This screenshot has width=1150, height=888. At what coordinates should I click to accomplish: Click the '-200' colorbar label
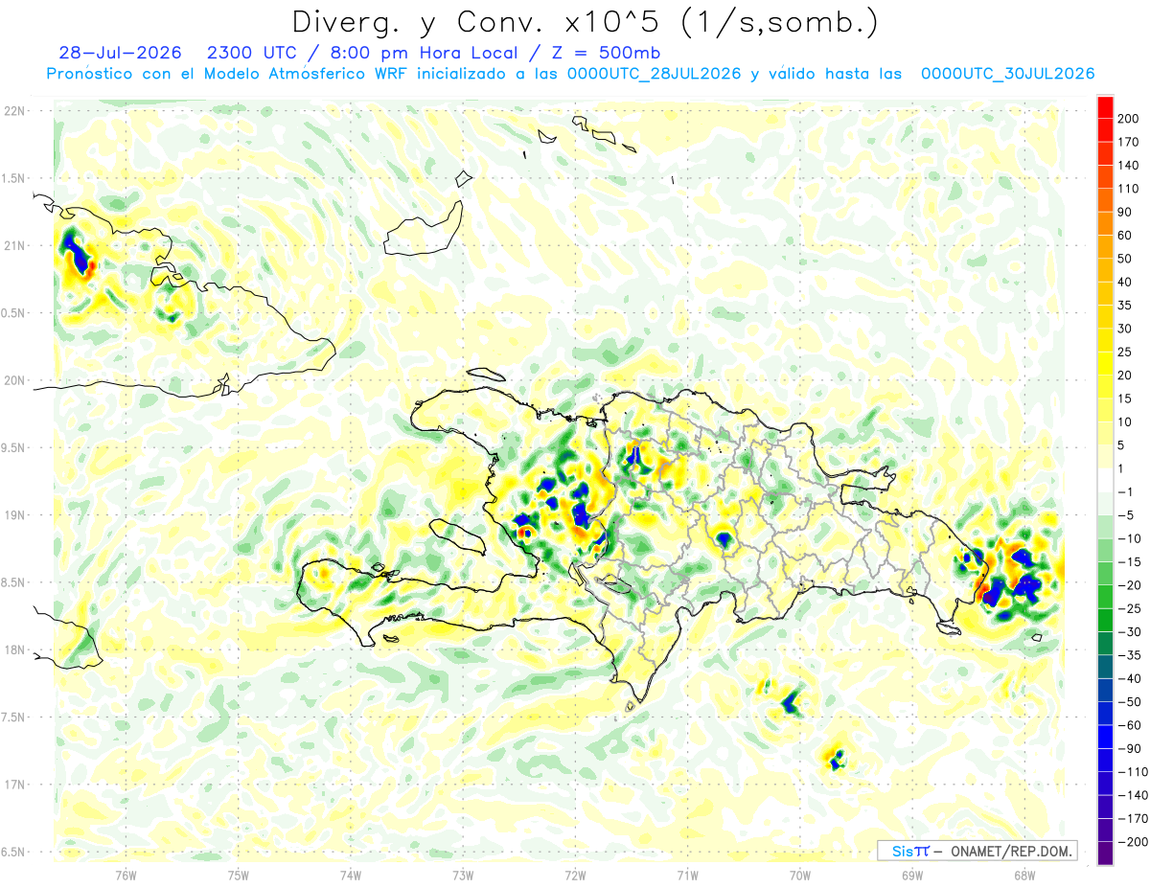point(1133,842)
